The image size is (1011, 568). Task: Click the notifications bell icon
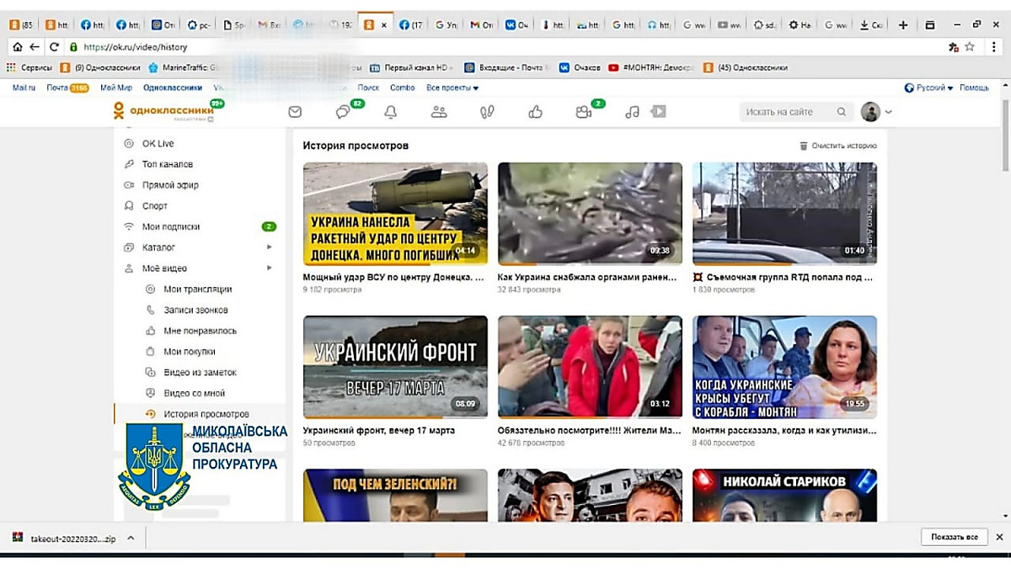[390, 112]
